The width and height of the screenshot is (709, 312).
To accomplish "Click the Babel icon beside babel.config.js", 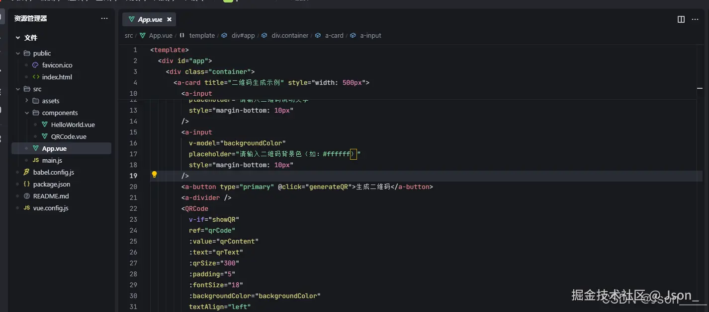I will [27, 172].
